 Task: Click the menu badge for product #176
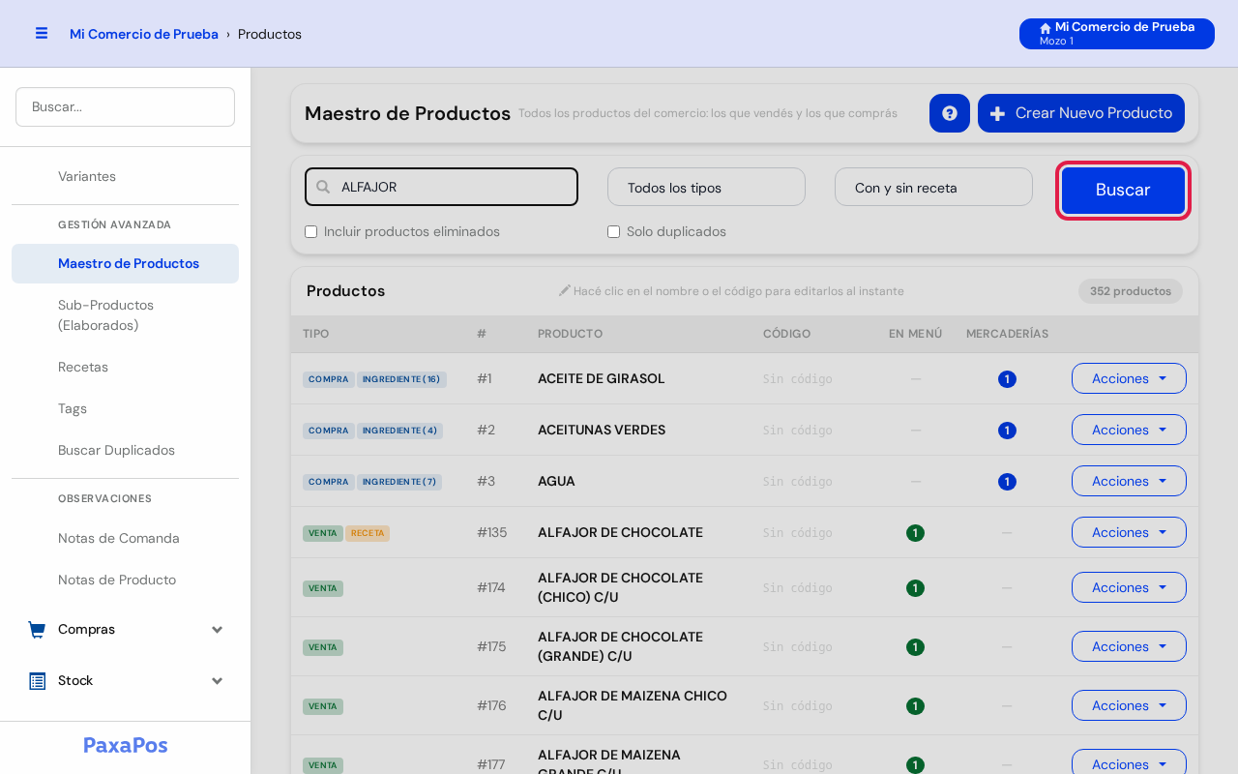point(915,706)
